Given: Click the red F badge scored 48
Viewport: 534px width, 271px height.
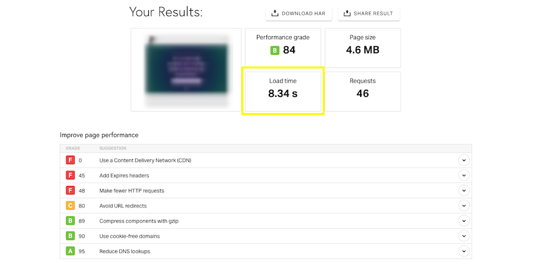Looking at the screenshot, I should pos(70,190).
